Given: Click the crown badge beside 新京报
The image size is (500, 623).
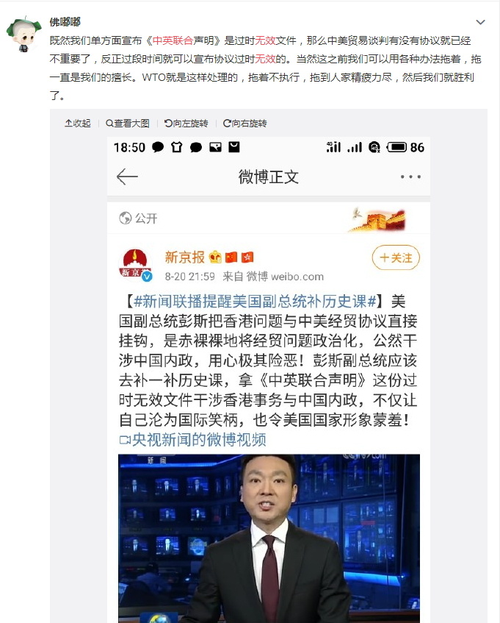Looking at the screenshot, I should click(215, 257).
